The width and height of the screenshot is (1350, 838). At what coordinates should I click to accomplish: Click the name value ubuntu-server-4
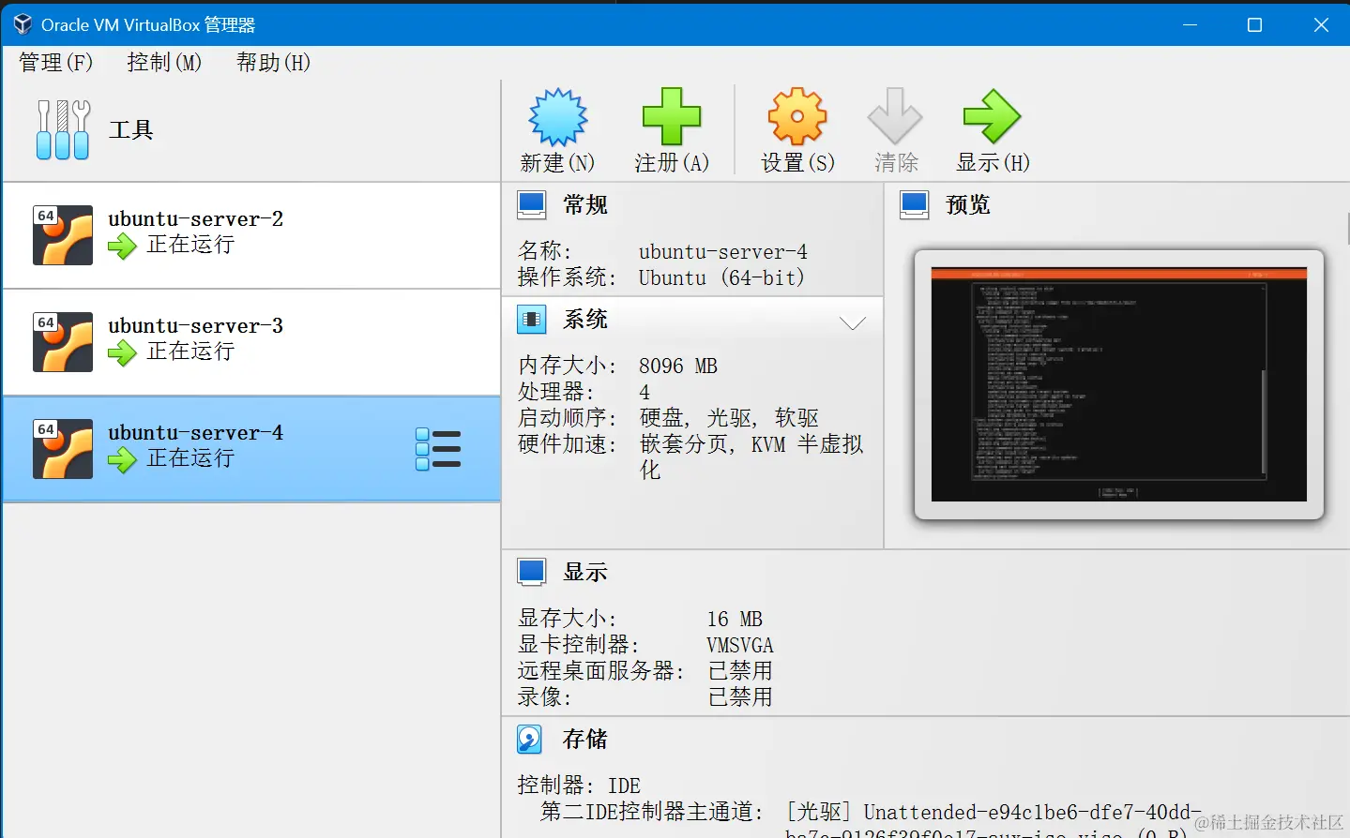pos(723,251)
